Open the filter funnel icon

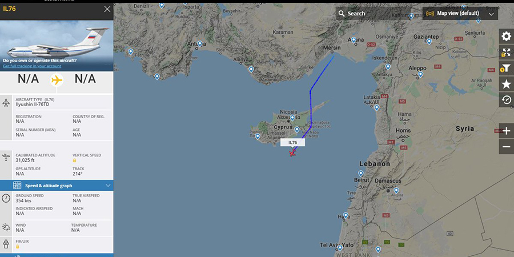pos(506,68)
